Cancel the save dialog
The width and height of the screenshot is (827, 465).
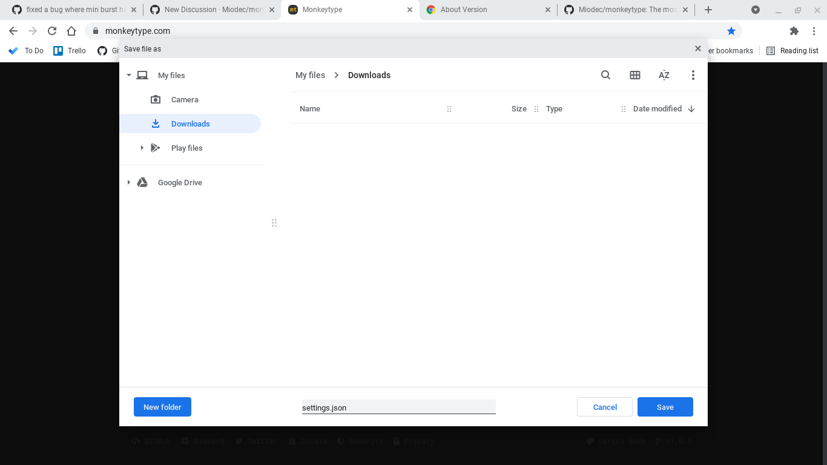point(604,407)
